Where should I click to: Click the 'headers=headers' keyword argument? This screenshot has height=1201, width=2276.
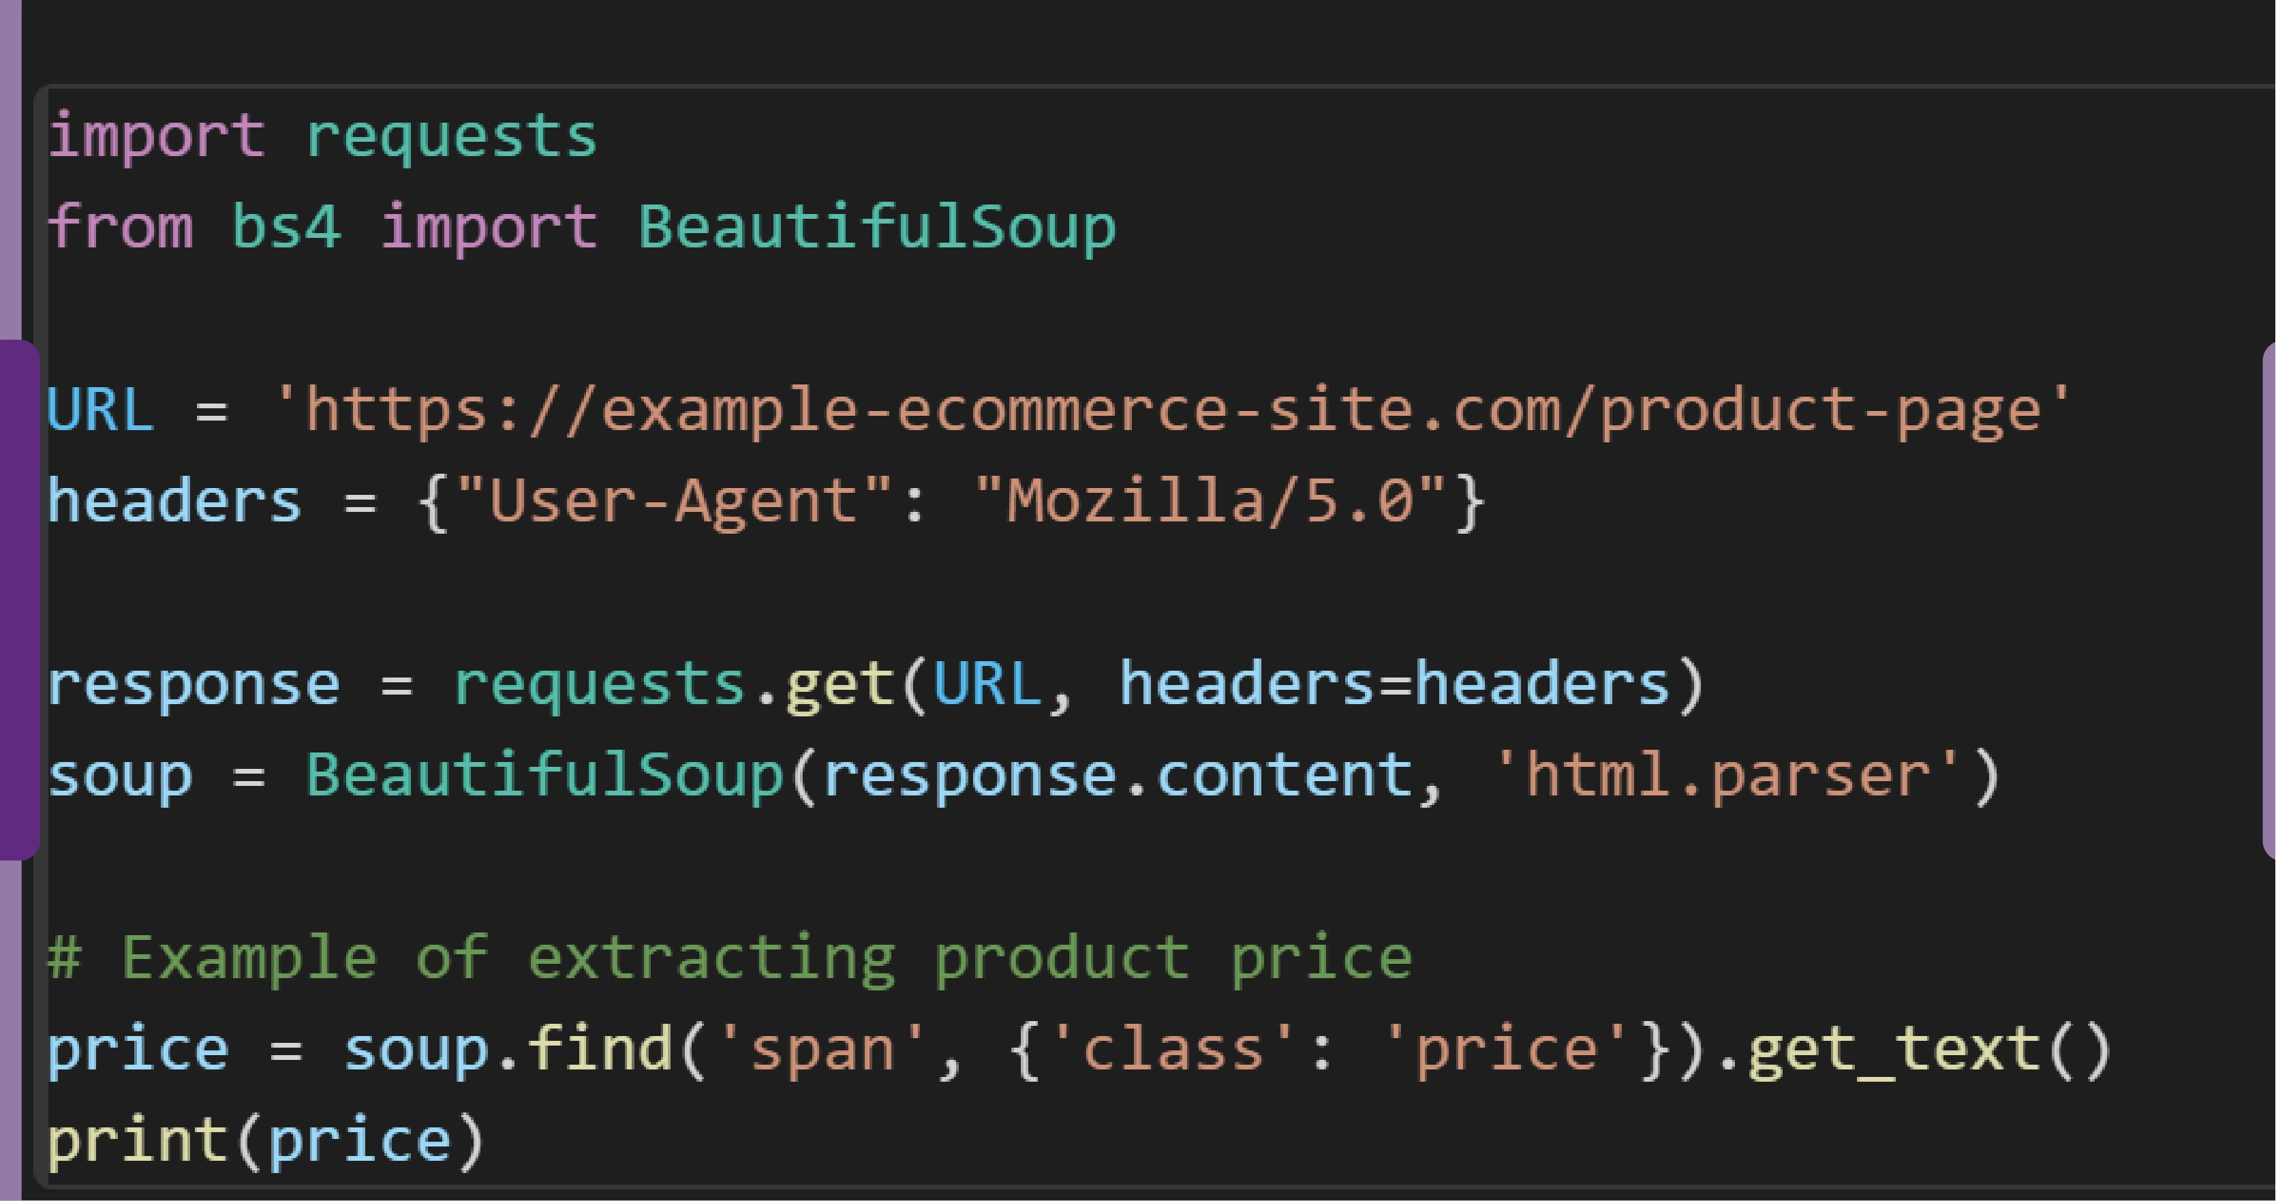pyautogui.click(x=1394, y=685)
